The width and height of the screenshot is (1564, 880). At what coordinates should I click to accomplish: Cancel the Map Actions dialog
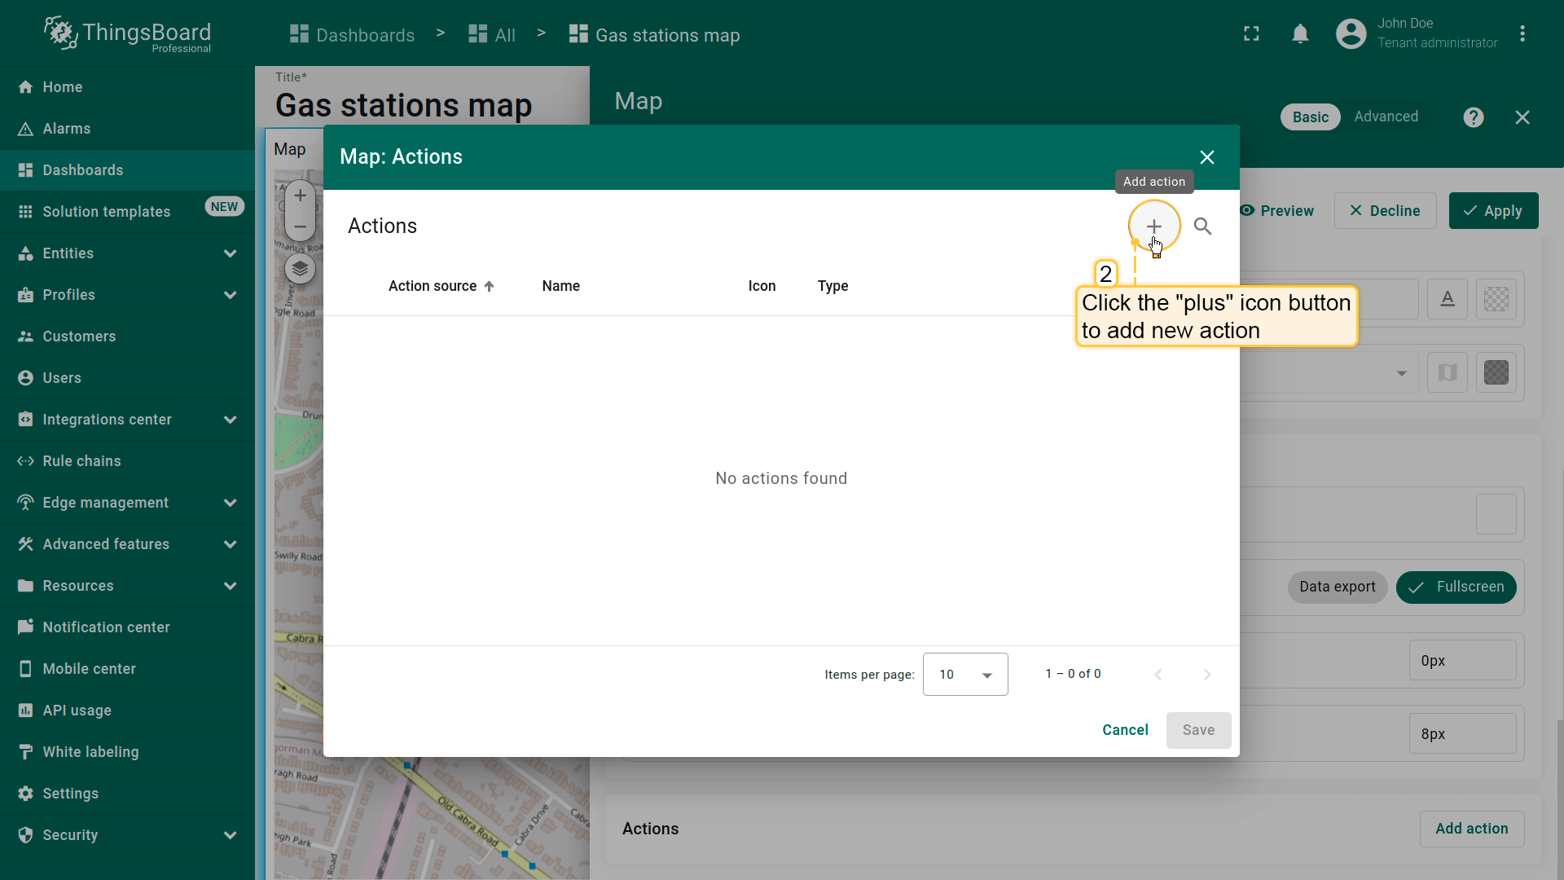(x=1125, y=730)
